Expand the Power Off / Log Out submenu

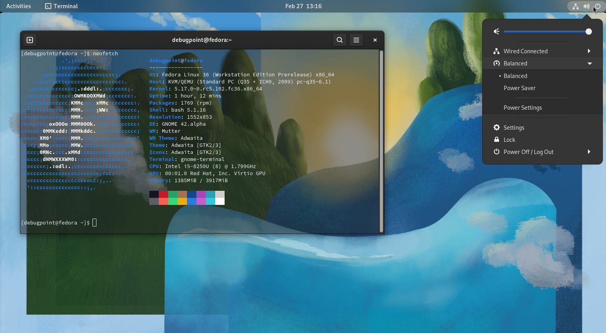(589, 152)
